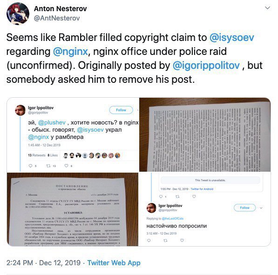Like the tweet with 8 likes

click(x=66, y=166)
